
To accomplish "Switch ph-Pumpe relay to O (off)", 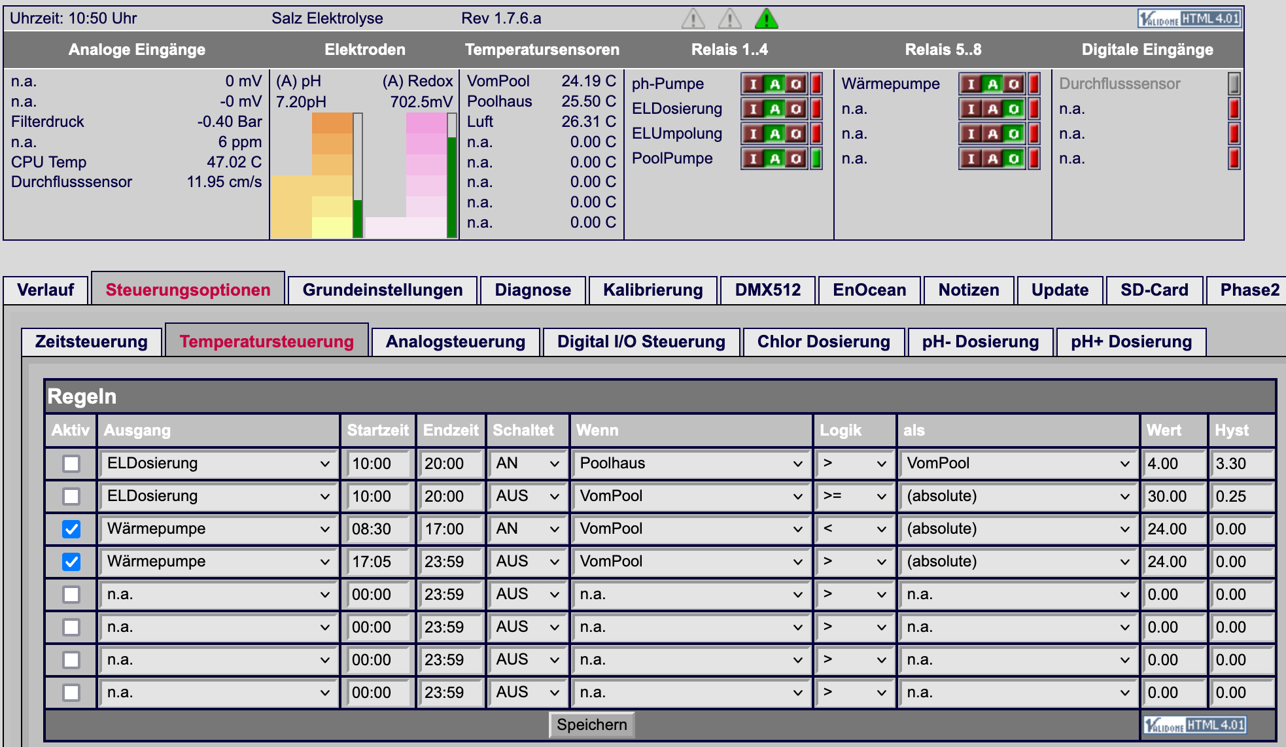I will [795, 84].
